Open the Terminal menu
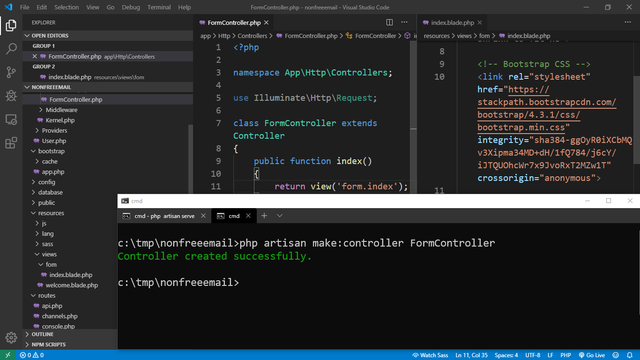This screenshot has height=360, width=640. (x=159, y=7)
